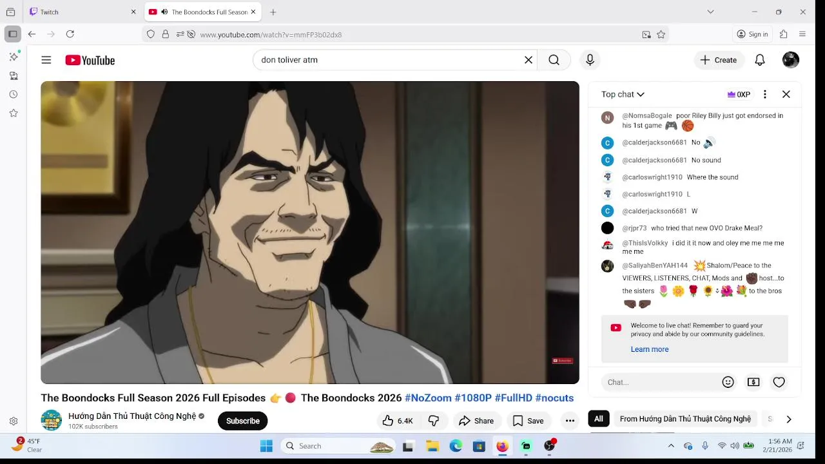The height and width of the screenshot is (464, 825).
Task: Open the YouTube guide hamburger menu
Action: point(46,60)
